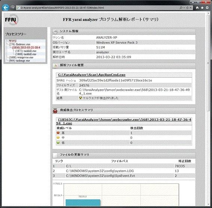
Task: Click analysis date 2013-03-22 03:35:09
Action: [x=114, y=57]
